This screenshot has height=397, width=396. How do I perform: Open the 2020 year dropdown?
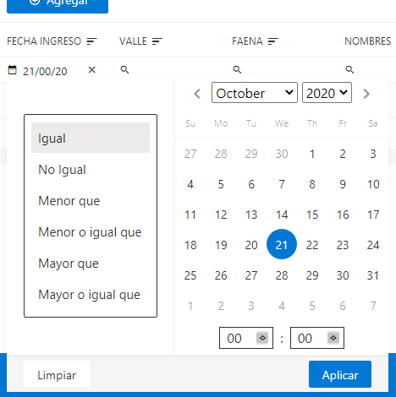click(327, 93)
